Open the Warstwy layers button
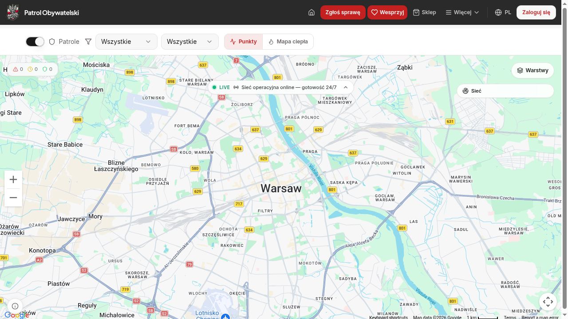Viewport: 568px width, 319px height. click(x=533, y=70)
